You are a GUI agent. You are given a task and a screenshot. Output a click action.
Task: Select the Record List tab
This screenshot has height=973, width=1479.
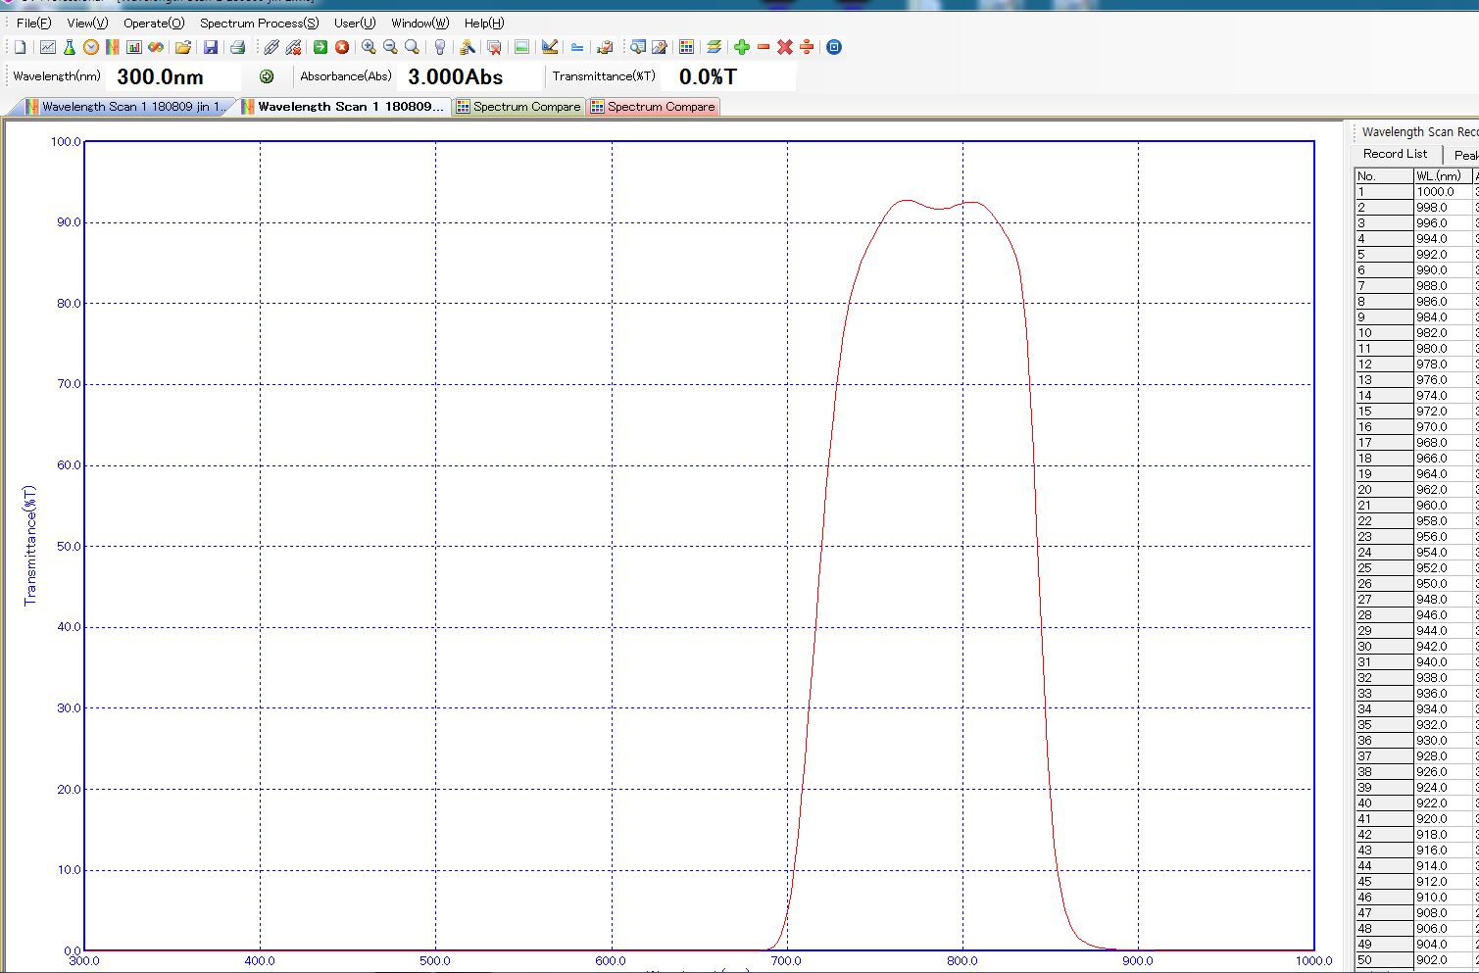(x=1395, y=154)
